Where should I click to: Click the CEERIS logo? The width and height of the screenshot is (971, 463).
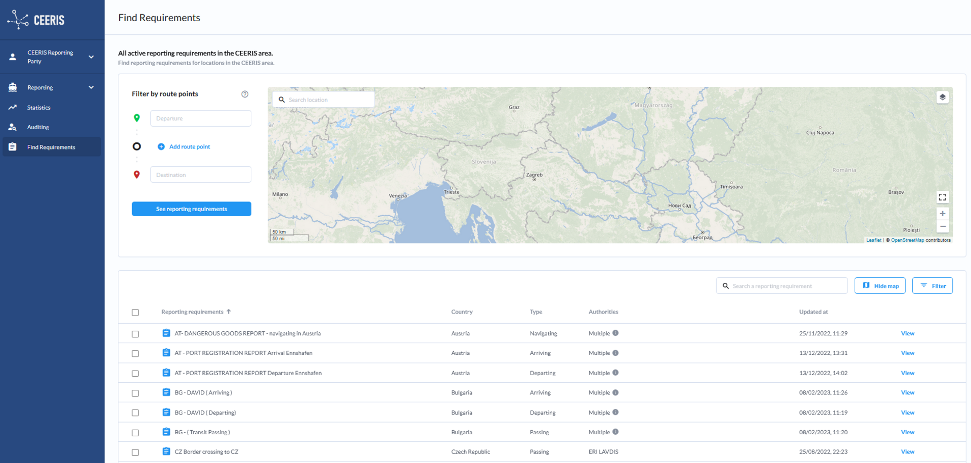click(x=36, y=20)
